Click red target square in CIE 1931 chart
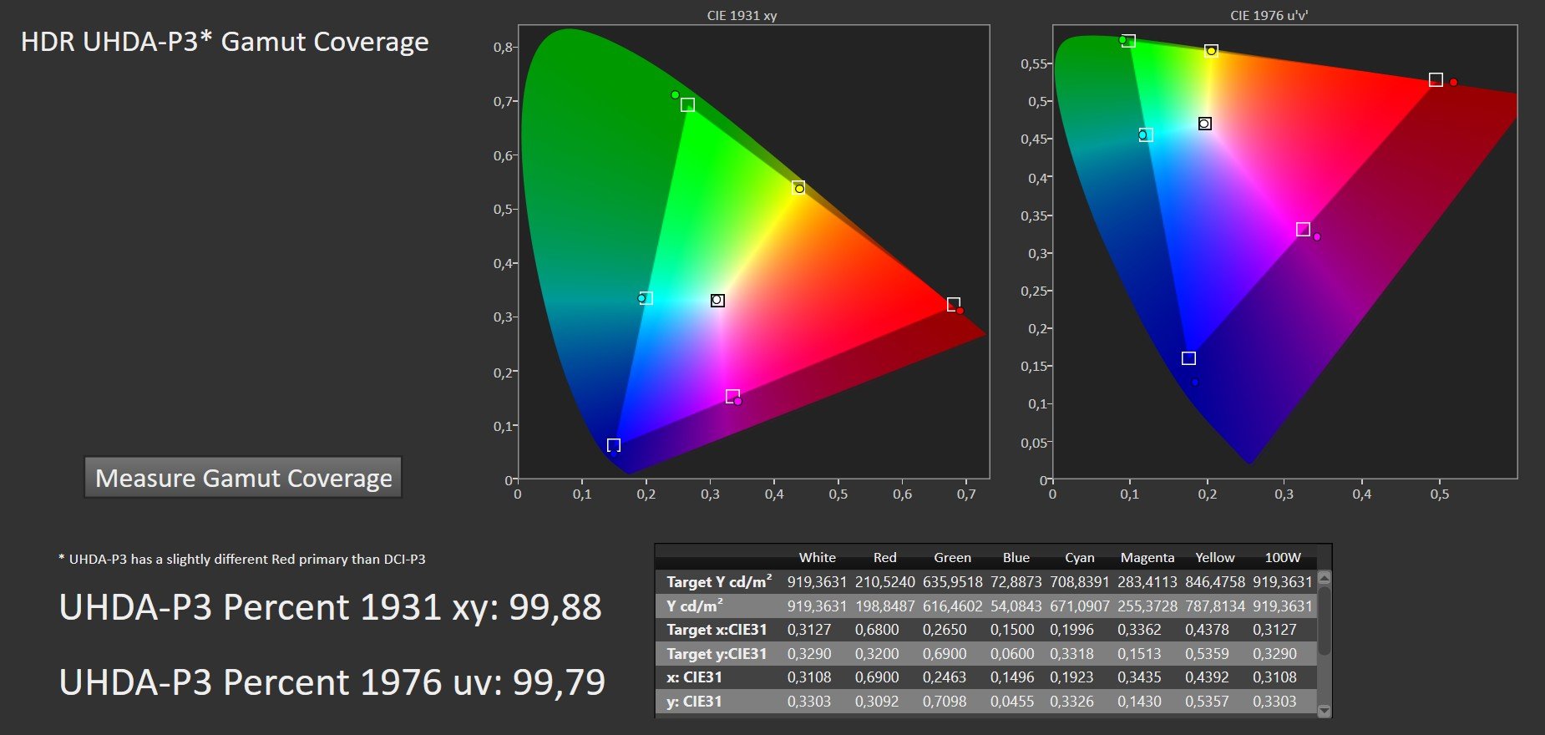 pos(953,304)
